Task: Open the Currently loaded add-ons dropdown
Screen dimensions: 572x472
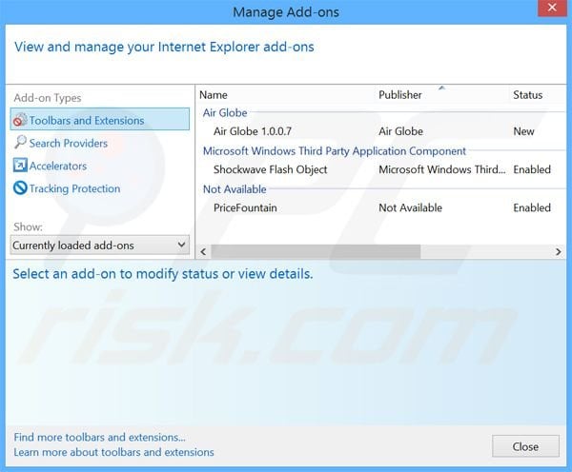Action: (100, 246)
